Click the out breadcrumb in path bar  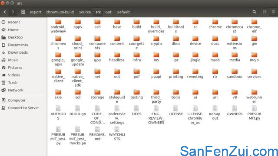(x=108, y=12)
